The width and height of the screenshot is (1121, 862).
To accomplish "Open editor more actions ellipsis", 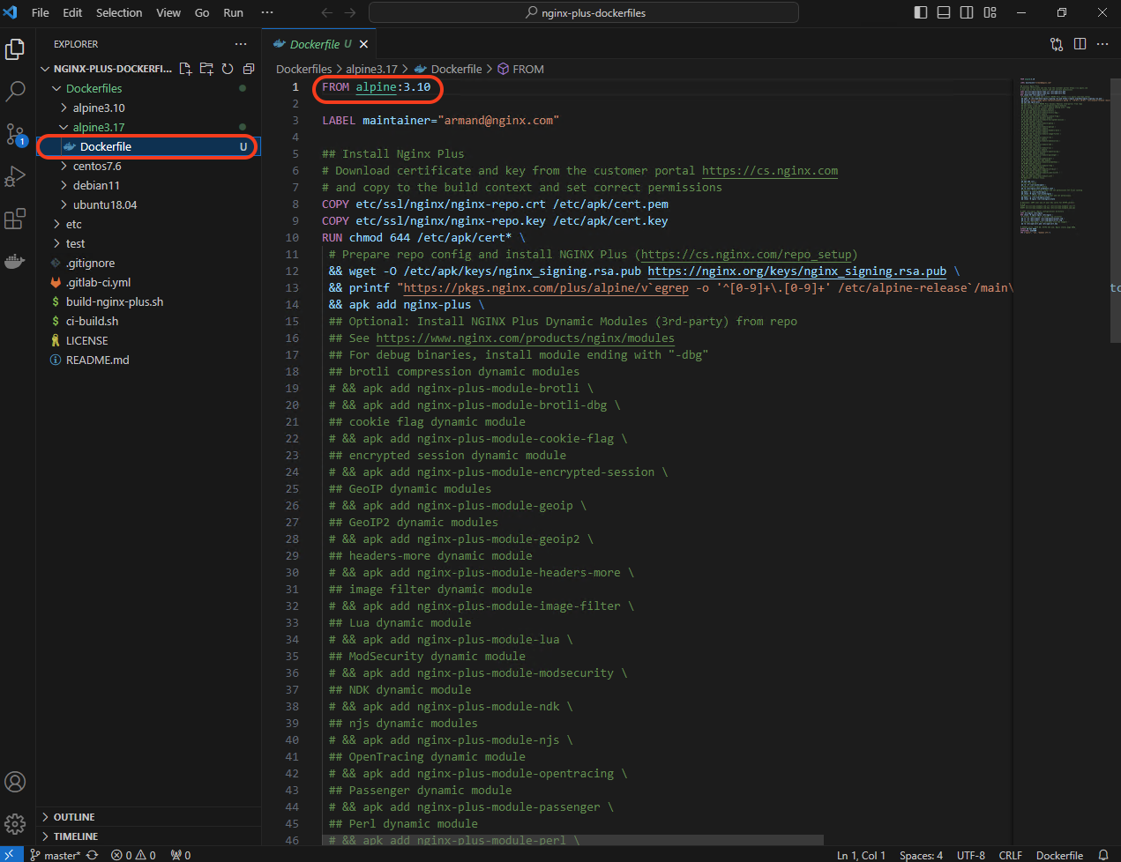I will pyautogui.click(x=1102, y=44).
